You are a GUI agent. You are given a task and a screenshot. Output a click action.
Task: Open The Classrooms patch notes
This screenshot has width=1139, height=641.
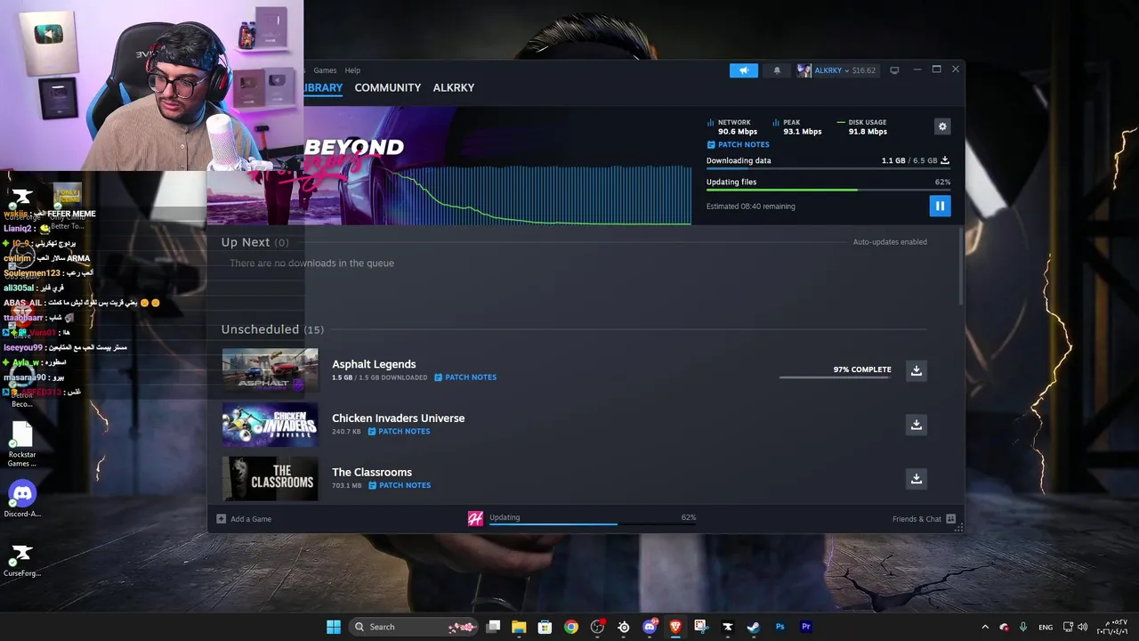[x=400, y=485]
